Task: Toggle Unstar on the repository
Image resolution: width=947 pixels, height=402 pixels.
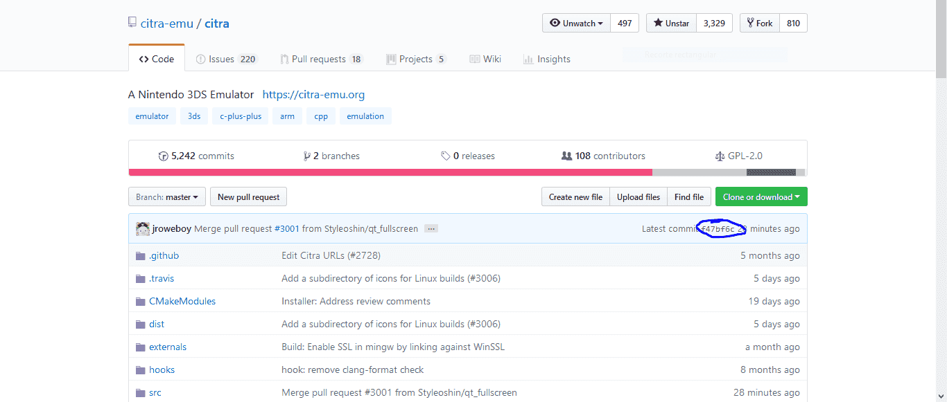Action: [671, 23]
